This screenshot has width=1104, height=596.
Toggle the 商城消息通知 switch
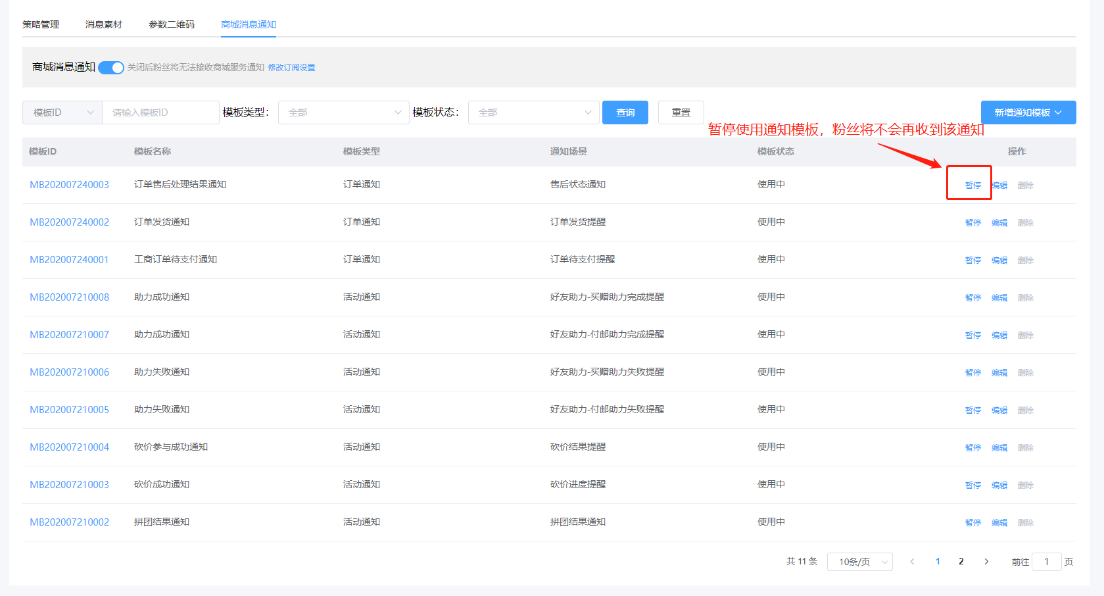click(110, 68)
